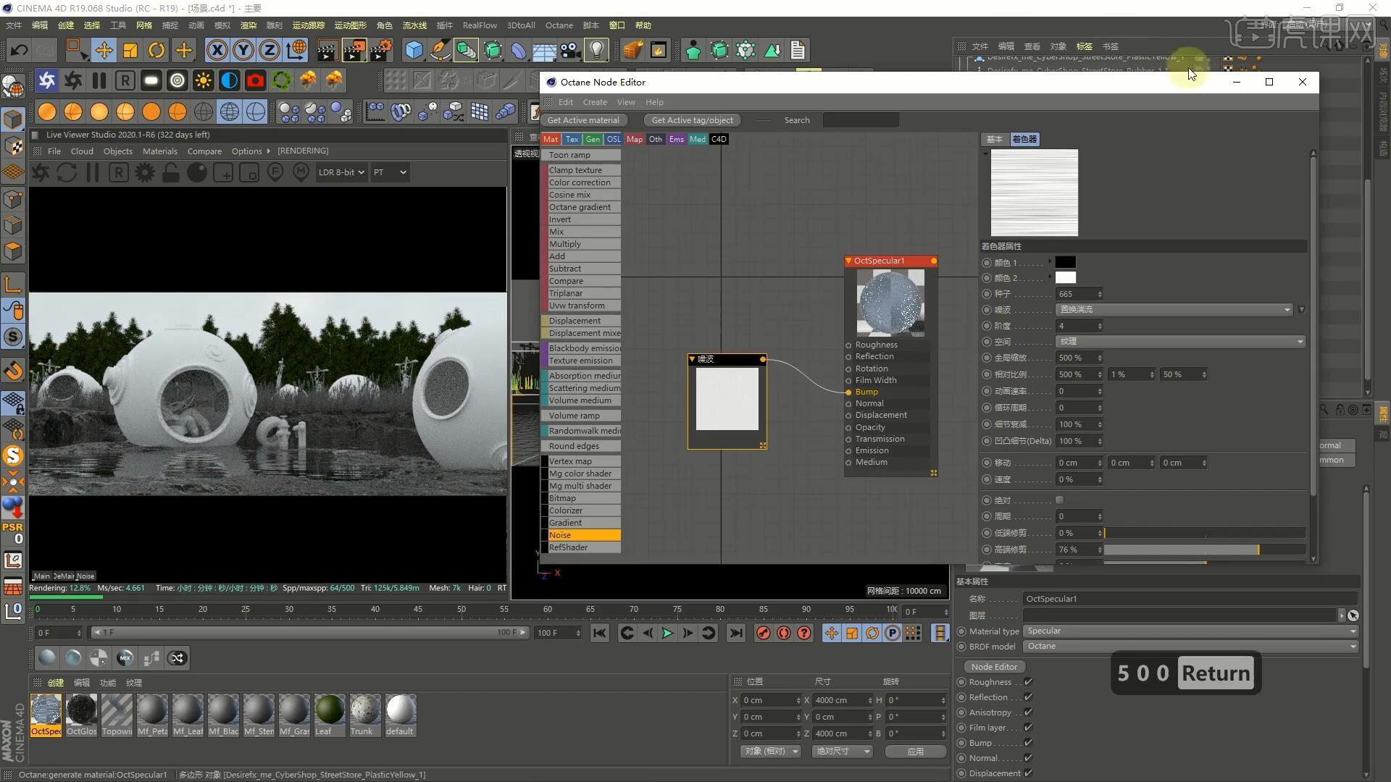
Task: Select Noise in the node list
Action: 583,535
